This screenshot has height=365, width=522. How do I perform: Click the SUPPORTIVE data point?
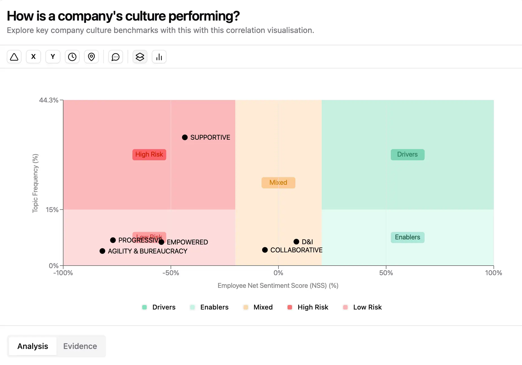185,137
